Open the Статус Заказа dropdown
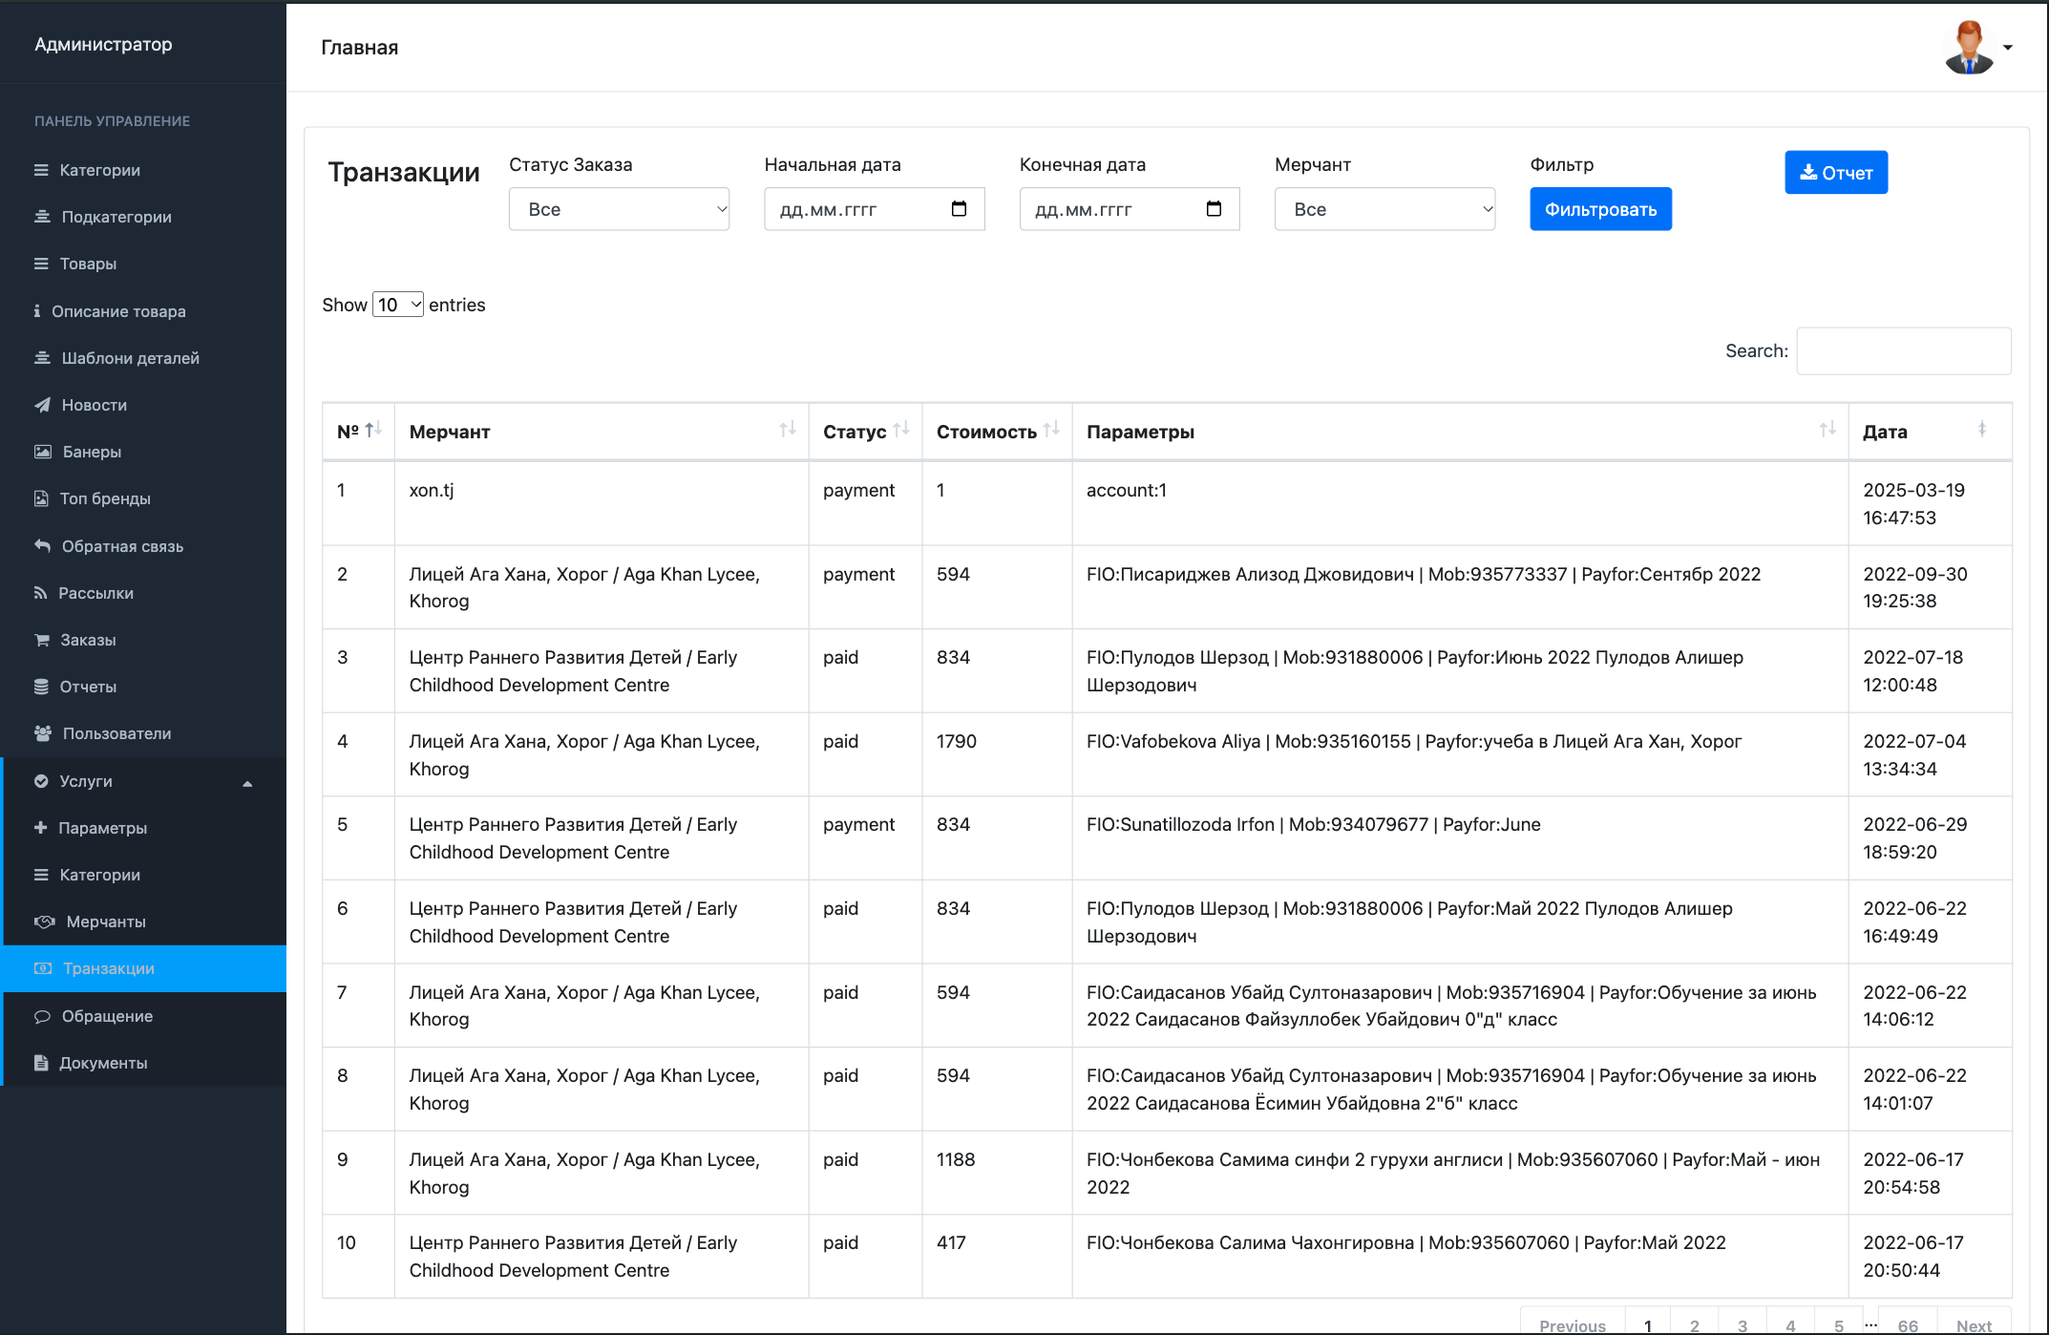 [x=619, y=209]
